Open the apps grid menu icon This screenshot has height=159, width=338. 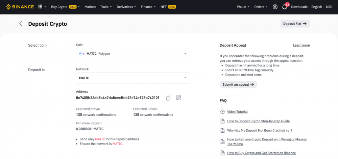(x=40, y=7)
